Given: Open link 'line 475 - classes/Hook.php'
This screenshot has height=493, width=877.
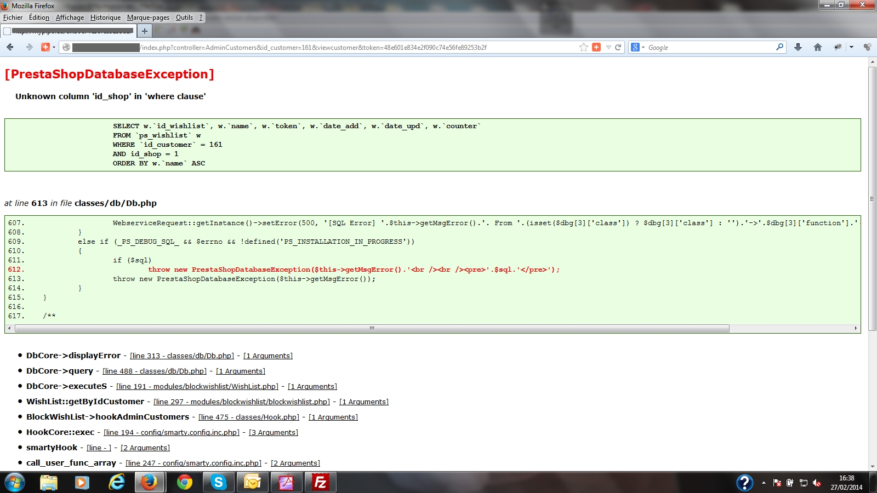Looking at the screenshot, I should coord(249,417).
